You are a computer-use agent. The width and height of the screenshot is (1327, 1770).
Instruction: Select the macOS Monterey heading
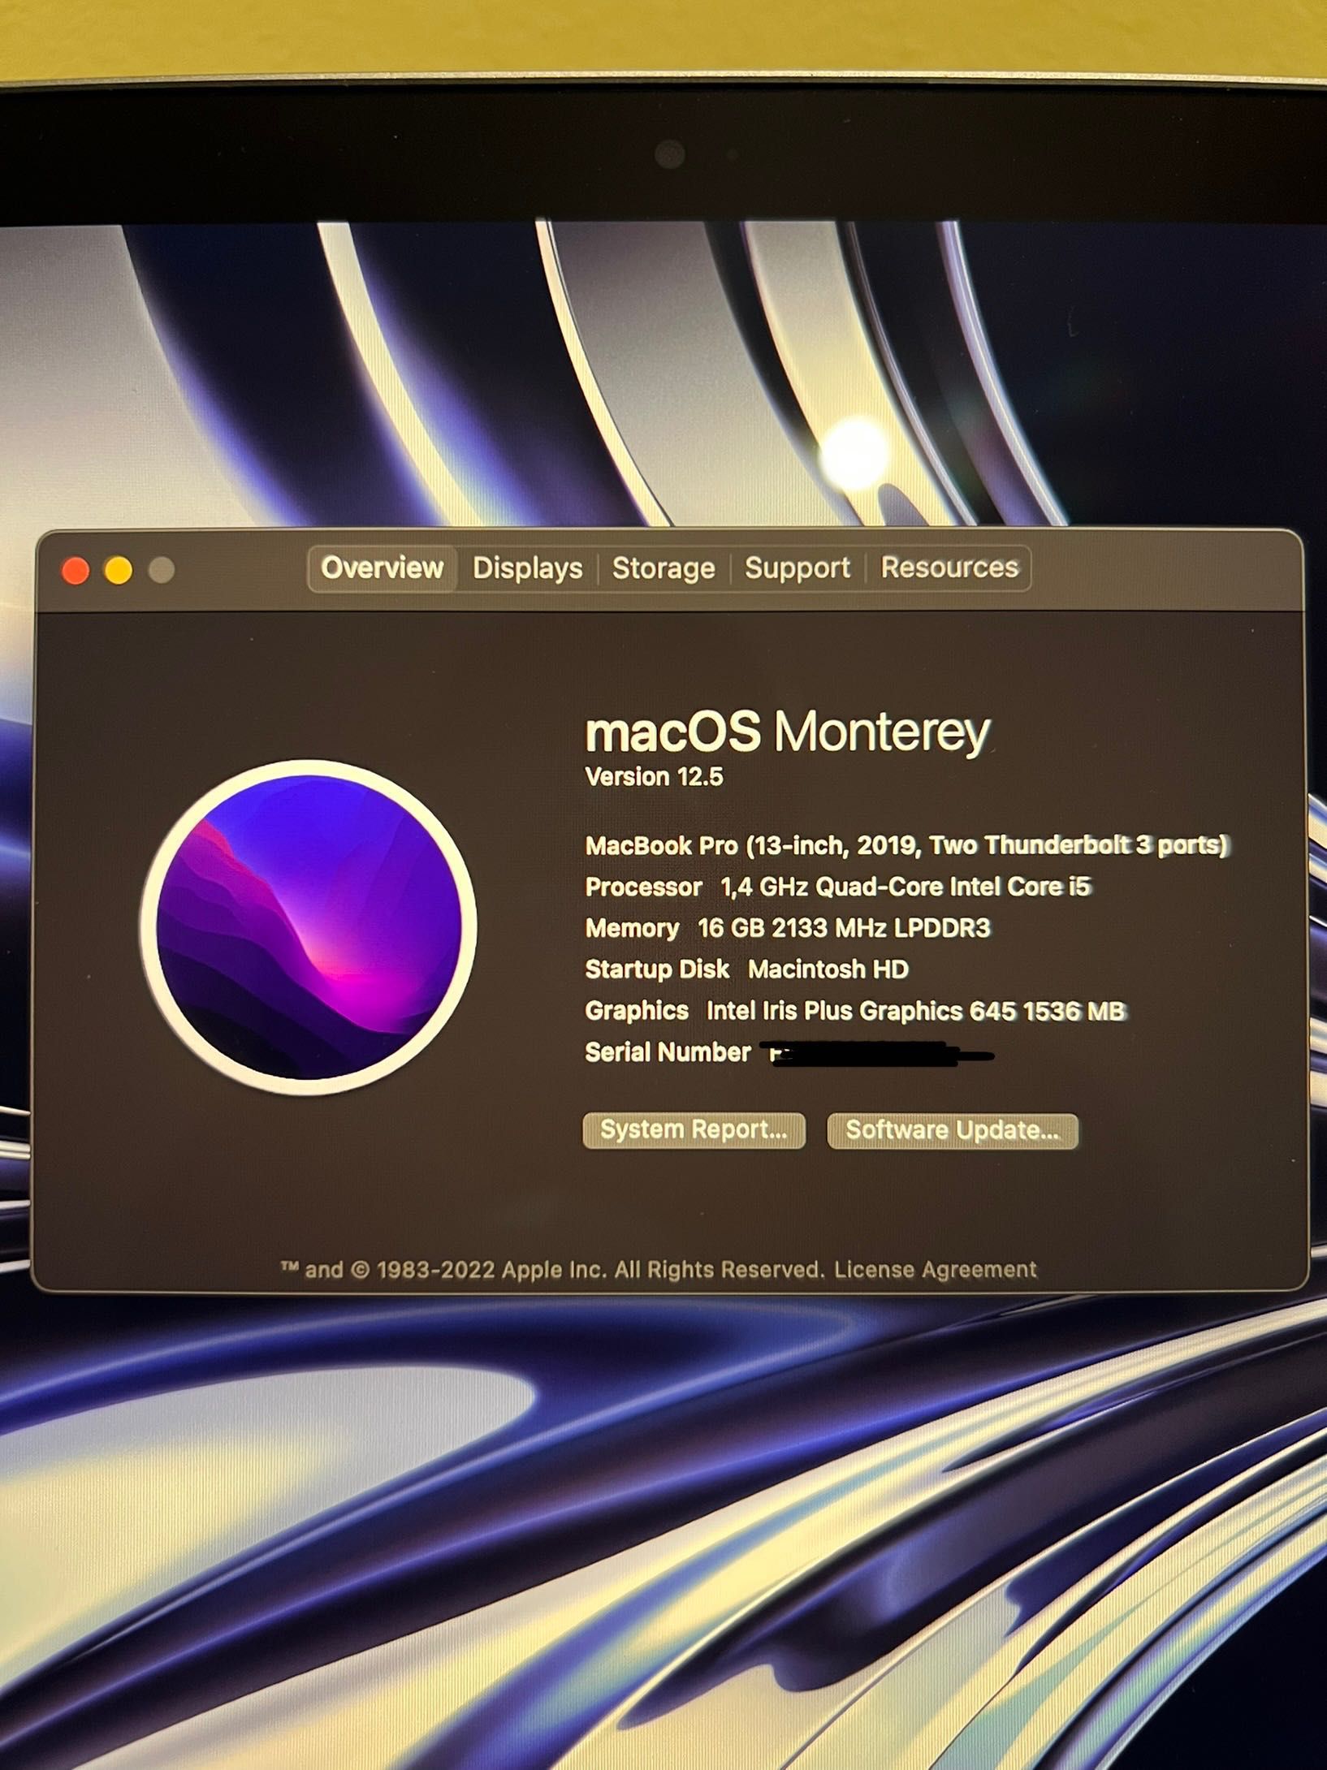(x=788, y=732)
